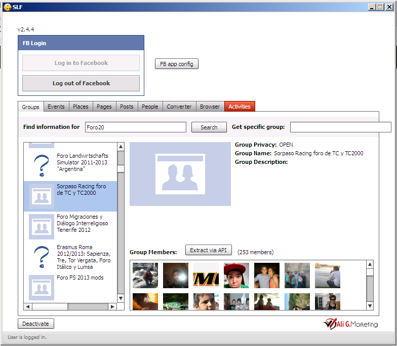The width and height of the screenshot is (397, 346).
Task: Switch to the Events tab
Action: tap(56, 107)
